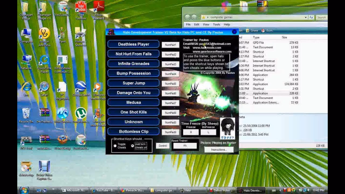Image resolution: width=345 pixels, height=194 pixels.
Task: Click the NumPad1 shortcut key button
Action: (171, 45)
